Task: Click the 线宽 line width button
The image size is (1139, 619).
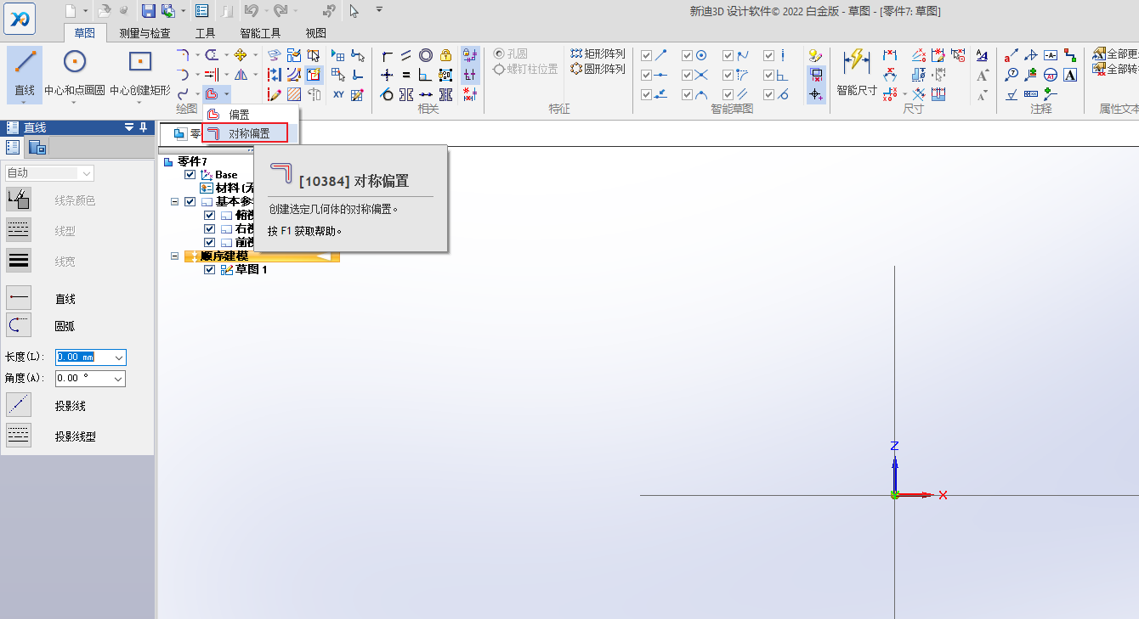Action: 19,261
